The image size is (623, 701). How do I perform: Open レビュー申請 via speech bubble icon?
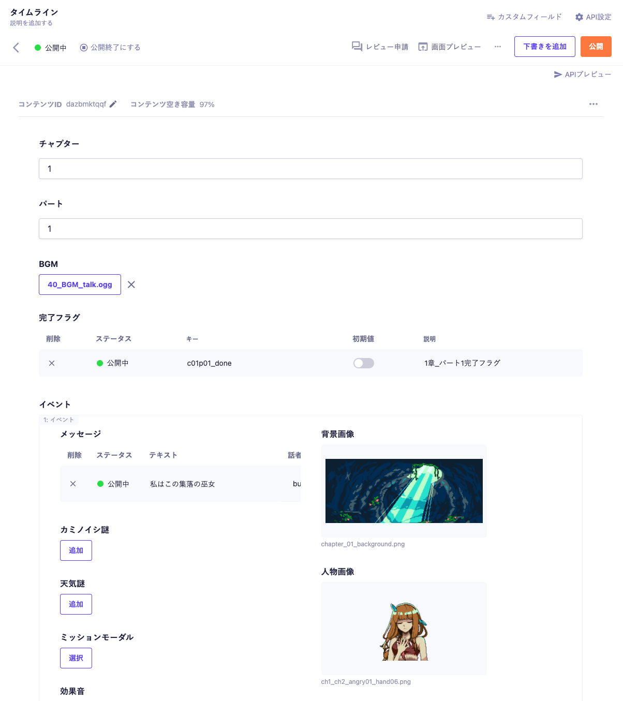[x=357, y=47]
